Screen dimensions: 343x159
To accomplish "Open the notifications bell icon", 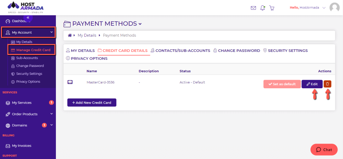I will [x=262, y=8].
